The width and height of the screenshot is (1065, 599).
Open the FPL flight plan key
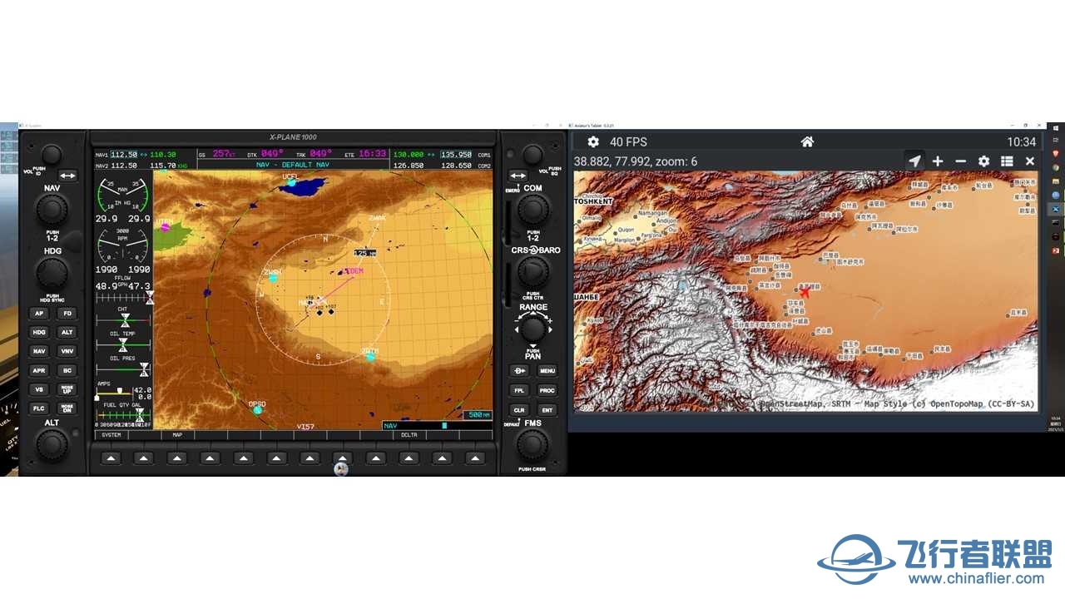click(519, 390)
